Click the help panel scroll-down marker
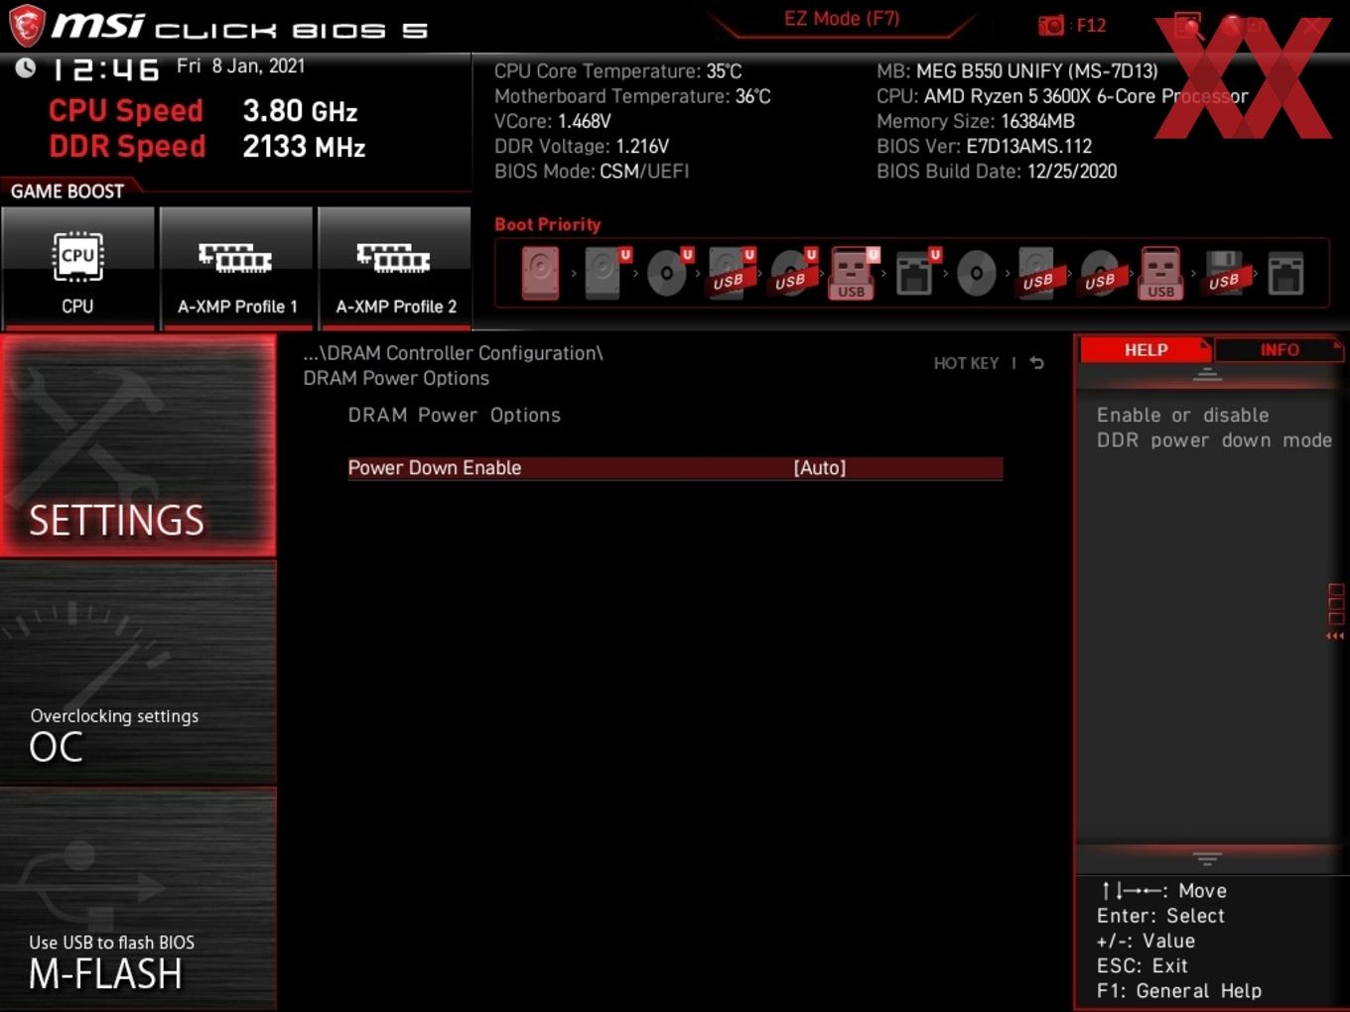The width and height of the screenshot is (1350, 1012). coord(1207,858)
